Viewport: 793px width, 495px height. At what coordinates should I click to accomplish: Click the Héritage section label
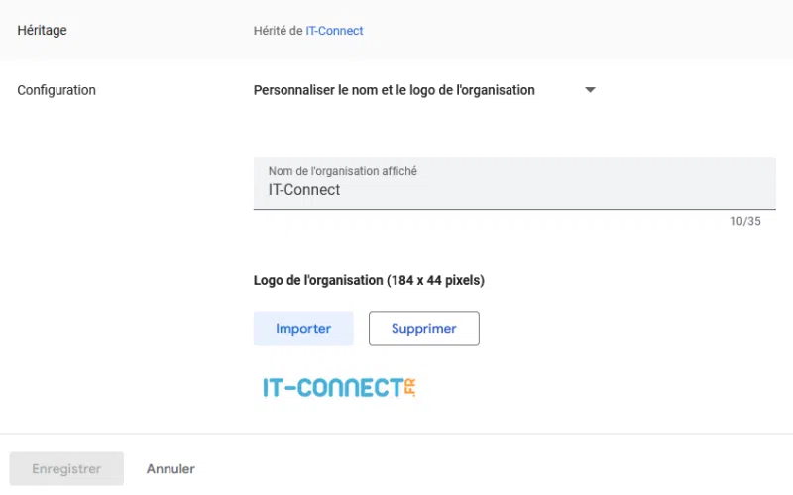click(x=42, y=31)
